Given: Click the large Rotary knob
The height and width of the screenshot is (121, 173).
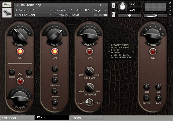Looking at the screenshot, I should tap(90, 36).
